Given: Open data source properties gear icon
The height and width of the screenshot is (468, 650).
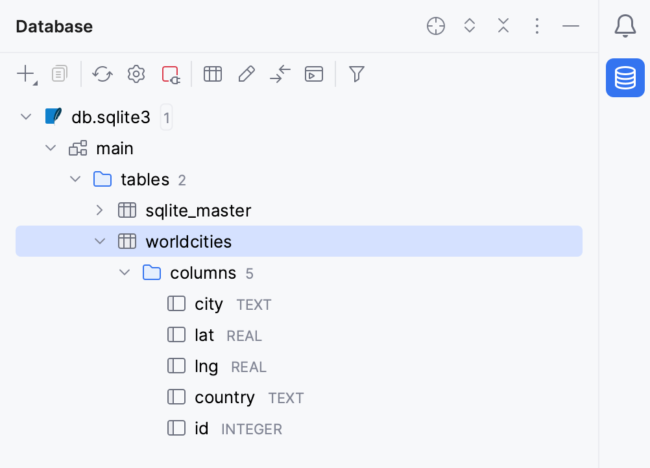Looking at the screenshot, I should point(136,74).
